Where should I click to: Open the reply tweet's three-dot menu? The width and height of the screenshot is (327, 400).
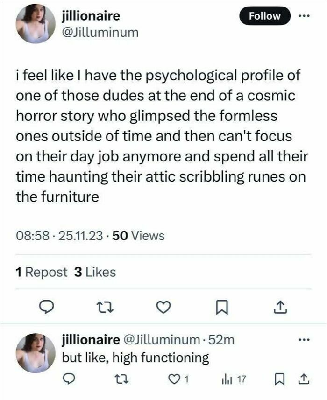304,340
